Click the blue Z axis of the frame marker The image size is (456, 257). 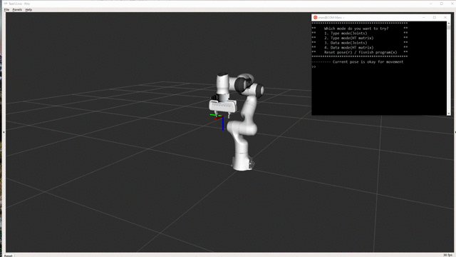pos(223,124)
